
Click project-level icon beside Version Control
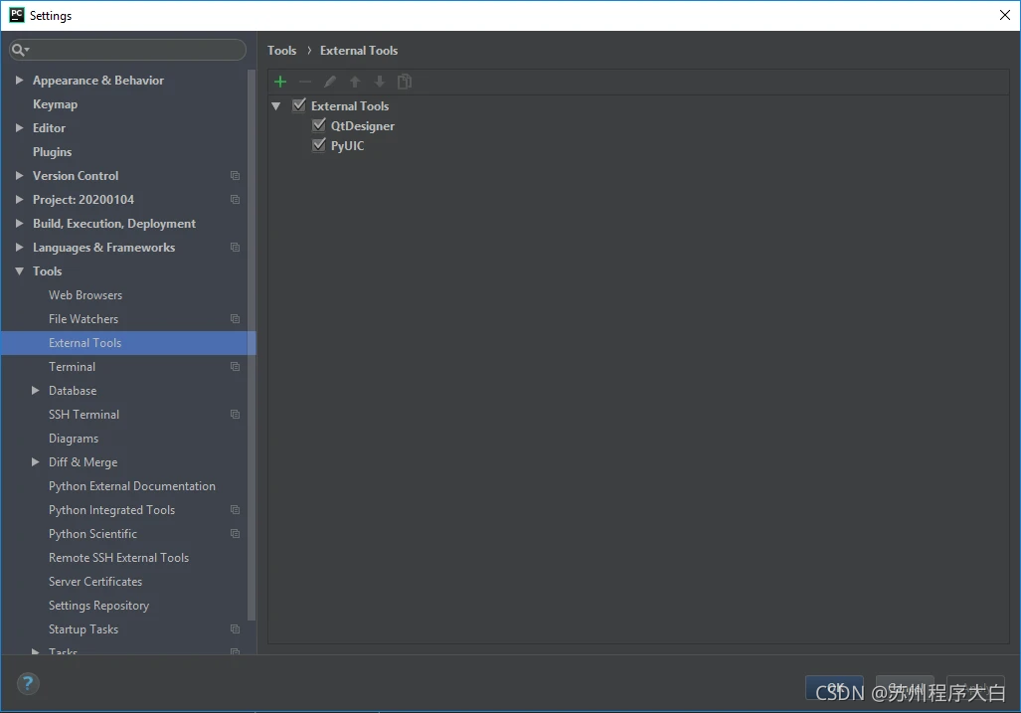coord(235,176)
